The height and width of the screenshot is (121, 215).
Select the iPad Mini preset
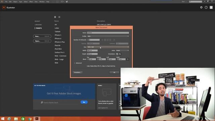click(58, 49)
